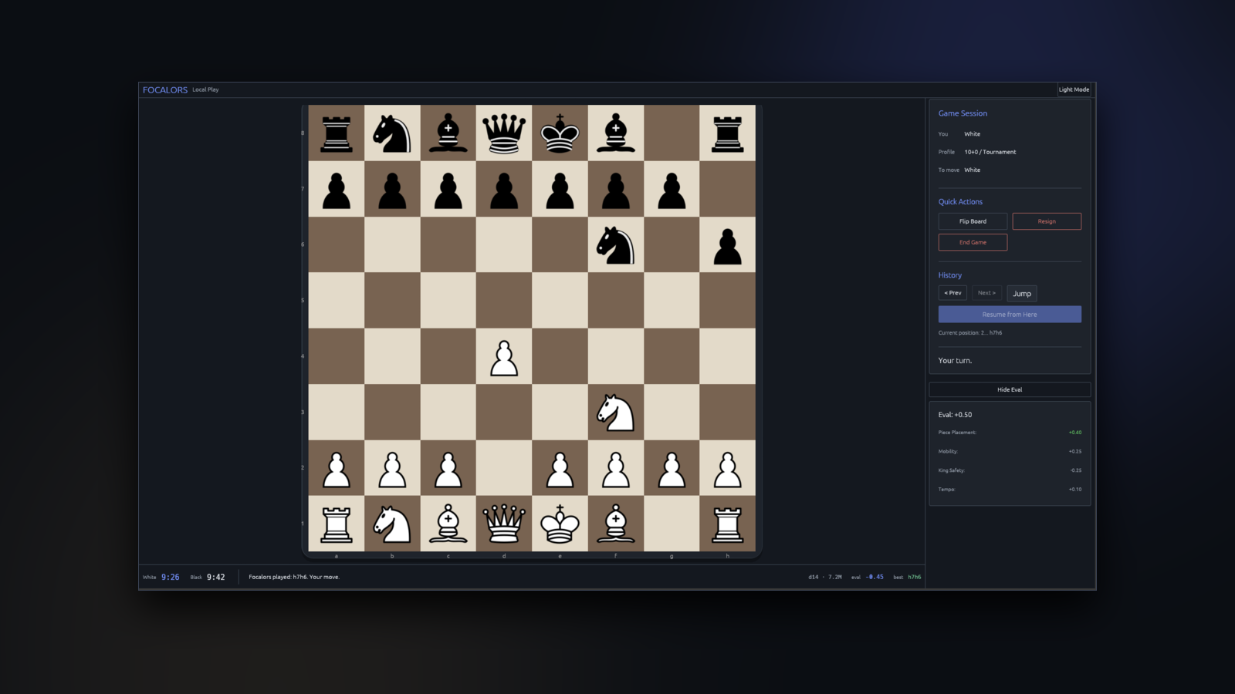Click the 'Focalors played: h7h6' status message
Viewport: 1235px width, 694px height.
(294, 577)
